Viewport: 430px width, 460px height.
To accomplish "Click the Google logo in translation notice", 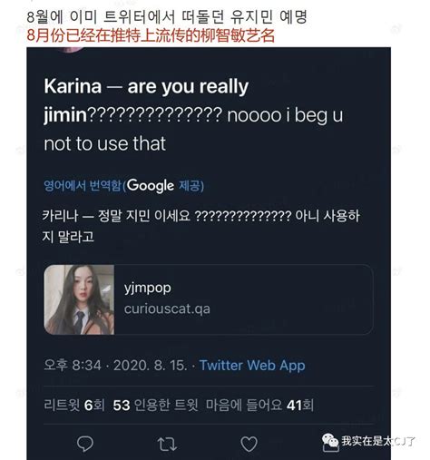I will 151,186.
